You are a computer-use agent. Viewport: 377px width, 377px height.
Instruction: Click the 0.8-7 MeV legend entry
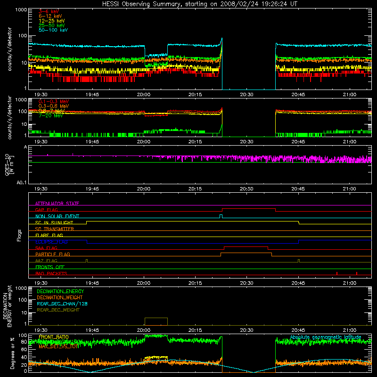click(x=52, y=111)
